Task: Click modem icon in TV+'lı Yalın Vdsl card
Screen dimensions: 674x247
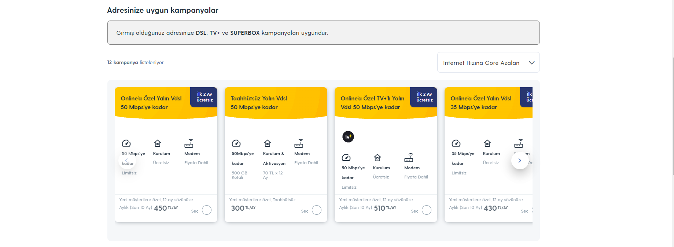Action: [x=409, y=158]
